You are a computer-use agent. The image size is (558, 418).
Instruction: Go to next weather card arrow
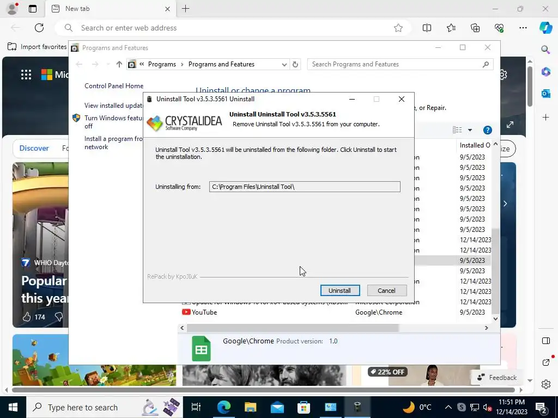pos(505,204)
